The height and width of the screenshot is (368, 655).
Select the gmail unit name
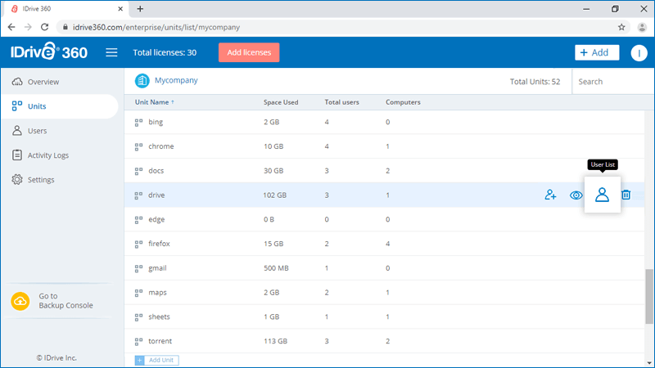(x=157, y=268)
